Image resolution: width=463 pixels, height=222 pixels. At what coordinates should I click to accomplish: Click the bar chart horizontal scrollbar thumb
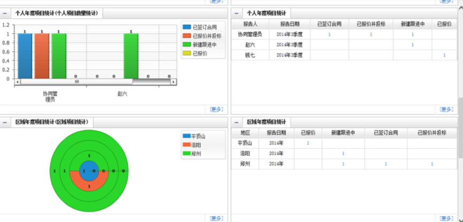click(x=77, y=82)
